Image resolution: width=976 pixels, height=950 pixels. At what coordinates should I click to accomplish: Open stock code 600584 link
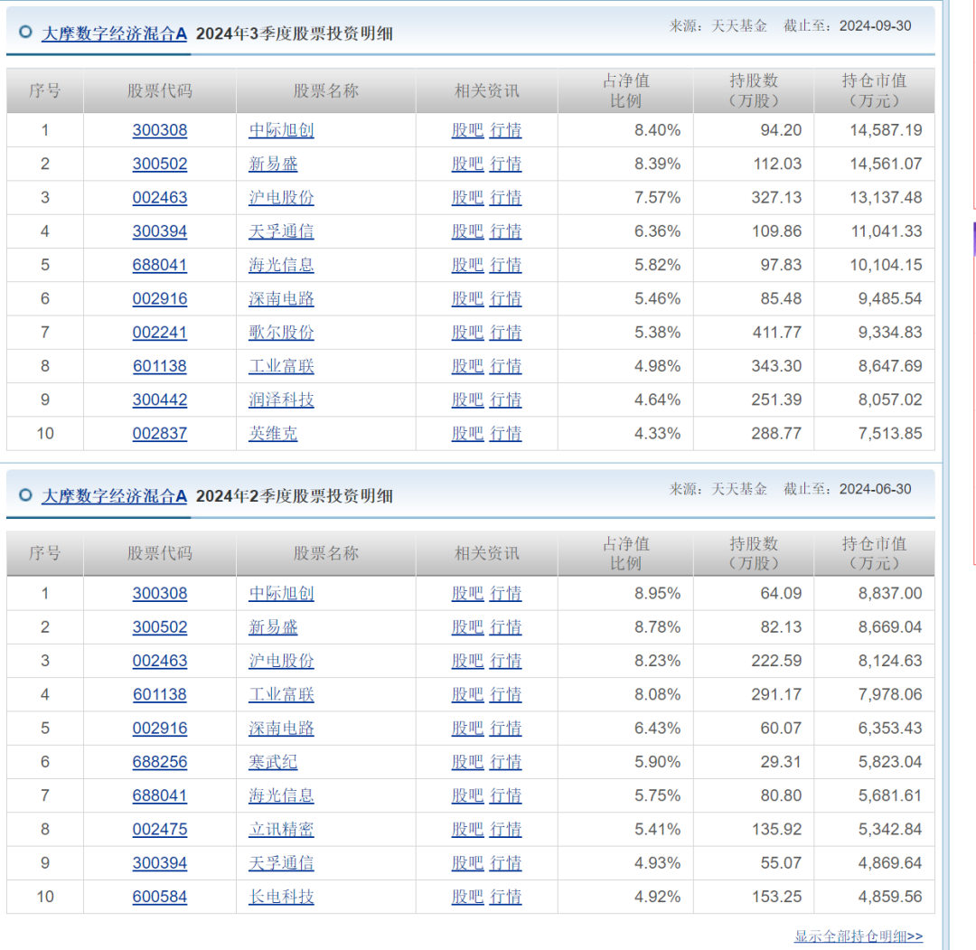coord(160,896)
